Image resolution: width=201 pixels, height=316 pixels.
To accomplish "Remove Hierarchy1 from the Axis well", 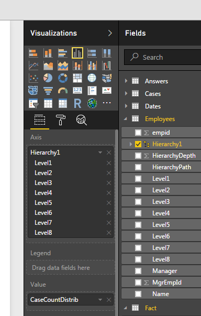I will [109, 152].
